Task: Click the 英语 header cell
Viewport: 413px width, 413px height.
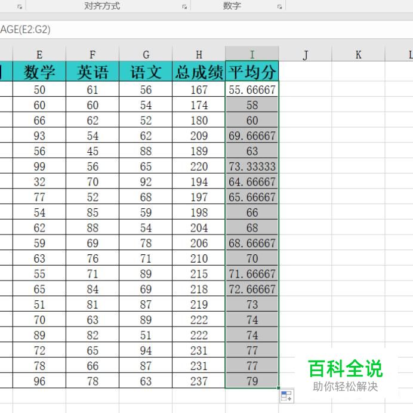Action: (x=93, y=72)
